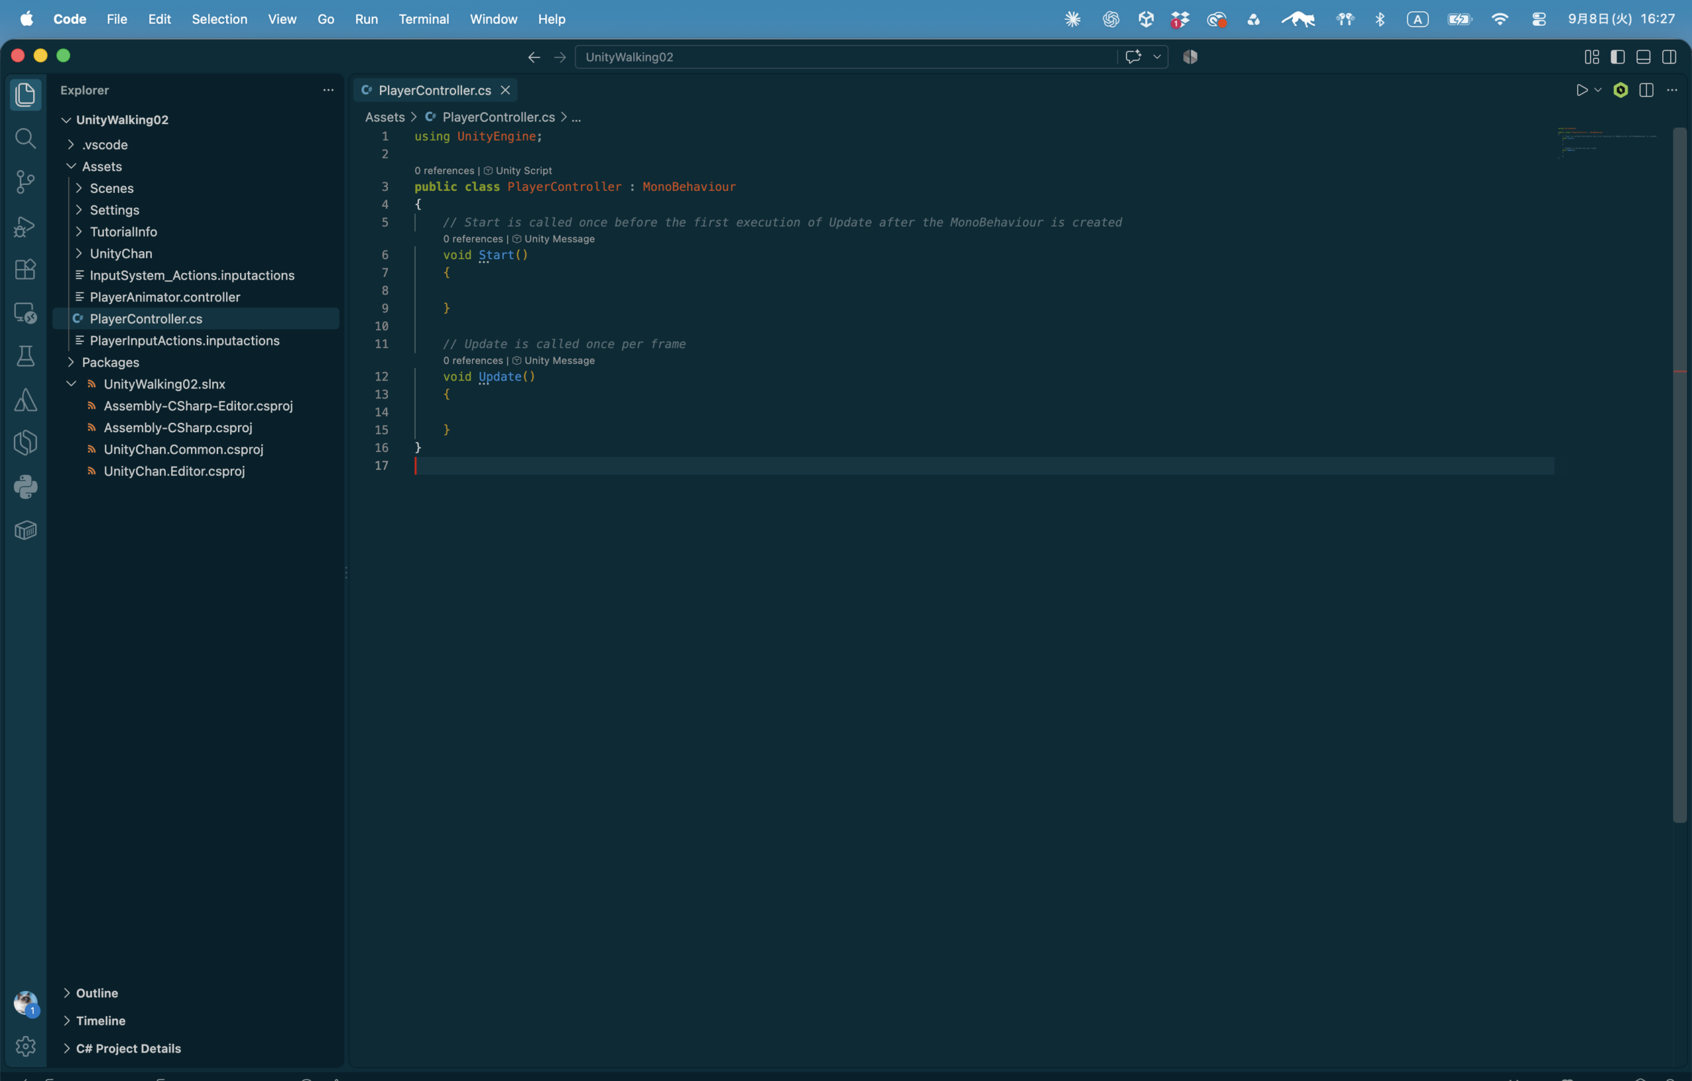Open the Testing flask view
Screen dimensions: 1692x1081
[25, 356]
